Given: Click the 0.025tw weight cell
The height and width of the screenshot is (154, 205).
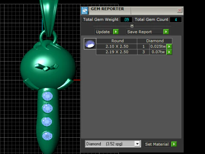Looking at the screenshot, I should click(158, 47).
